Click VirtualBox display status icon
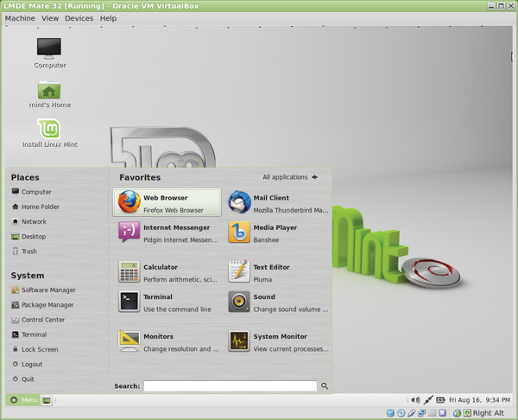The width and height of the screenshot is (518, 420). point(442,413)
